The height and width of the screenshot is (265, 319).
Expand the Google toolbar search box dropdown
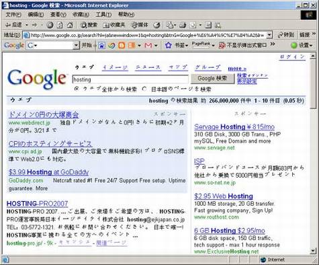coord(76,46)
